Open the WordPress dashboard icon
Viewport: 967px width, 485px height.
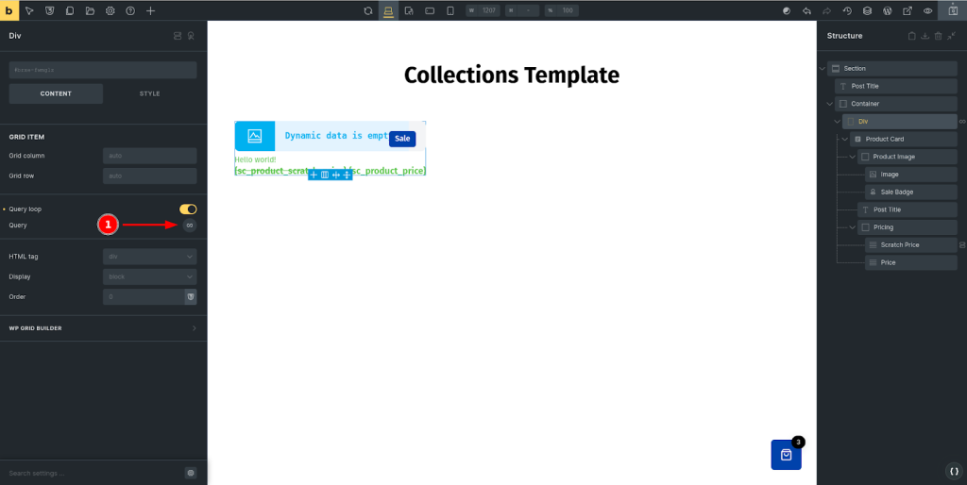pyautogui.click(x=888, y=10)
